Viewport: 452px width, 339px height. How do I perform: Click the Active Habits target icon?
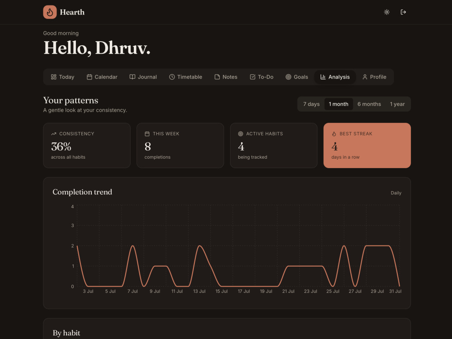coord(240,134)
